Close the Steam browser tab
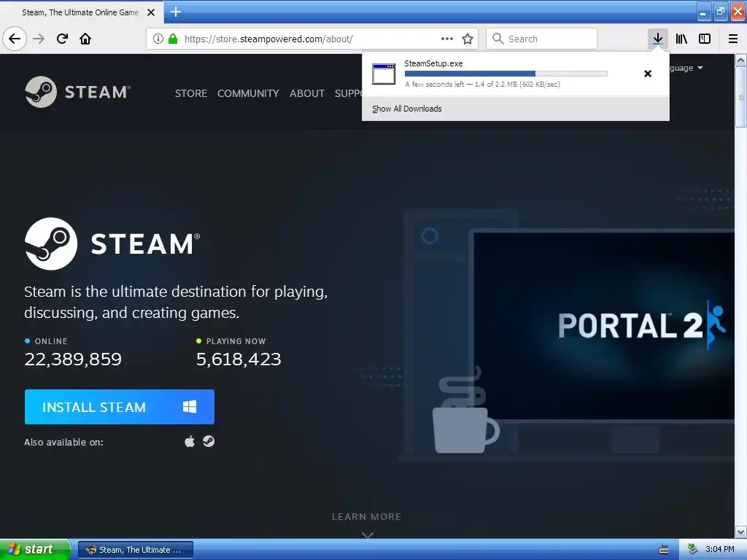This screenshot has width=747, height=560. click(x=151, y=12)
